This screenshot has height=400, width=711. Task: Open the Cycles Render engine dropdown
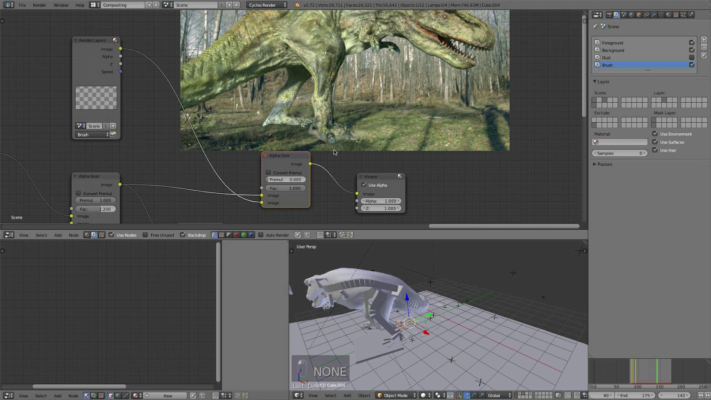pyautogui.click(x=268, y=5)
